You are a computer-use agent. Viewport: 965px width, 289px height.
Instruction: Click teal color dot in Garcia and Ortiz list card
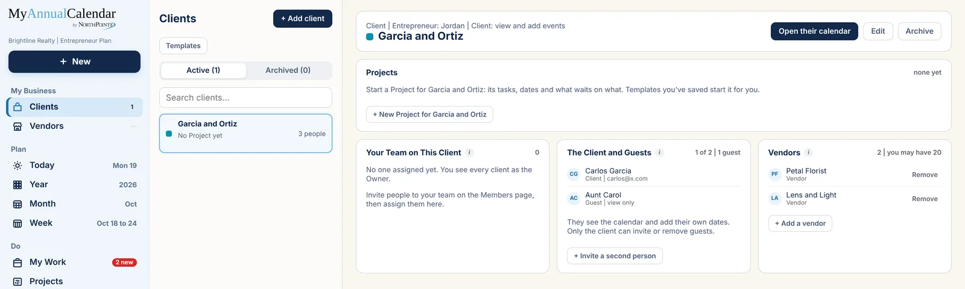point(169,134)
